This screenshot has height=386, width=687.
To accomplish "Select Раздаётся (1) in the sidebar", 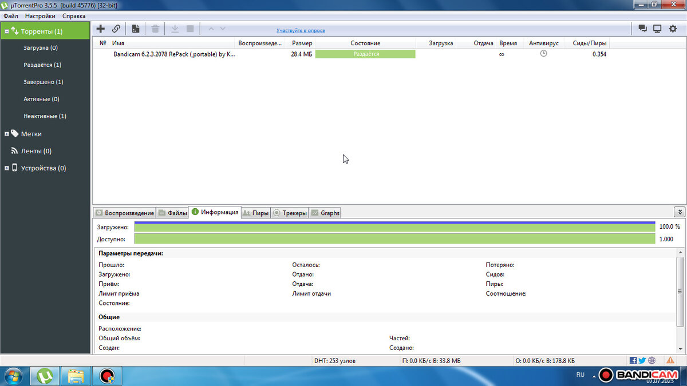I will point(42,65).
